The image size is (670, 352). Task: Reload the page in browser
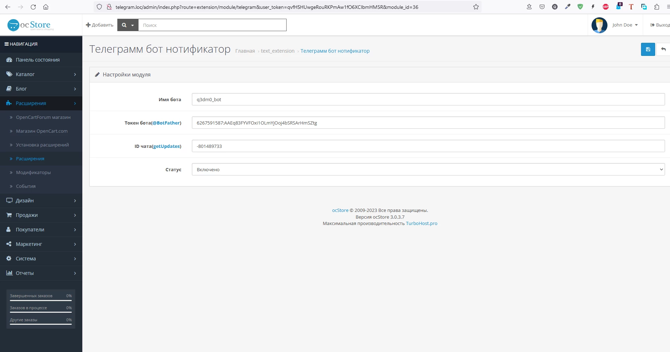[x=33, y=7]
